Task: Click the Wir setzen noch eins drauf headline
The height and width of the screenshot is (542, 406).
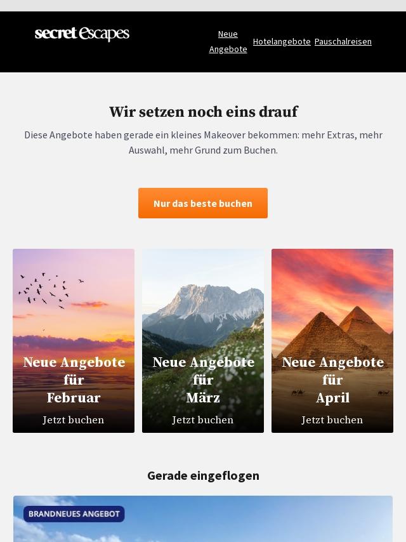Action: pos(203,112)
